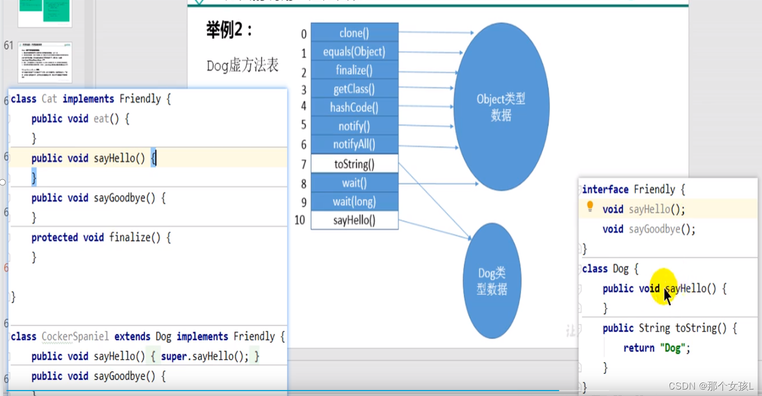Select the white sayHello() table row
Screen dimensions: 762x396
pyautogui.click(x=354, y=220)
